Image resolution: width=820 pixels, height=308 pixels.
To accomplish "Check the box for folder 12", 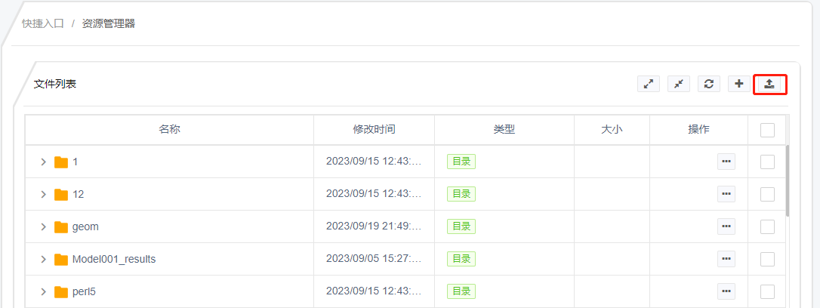I will tap(767, 195).
